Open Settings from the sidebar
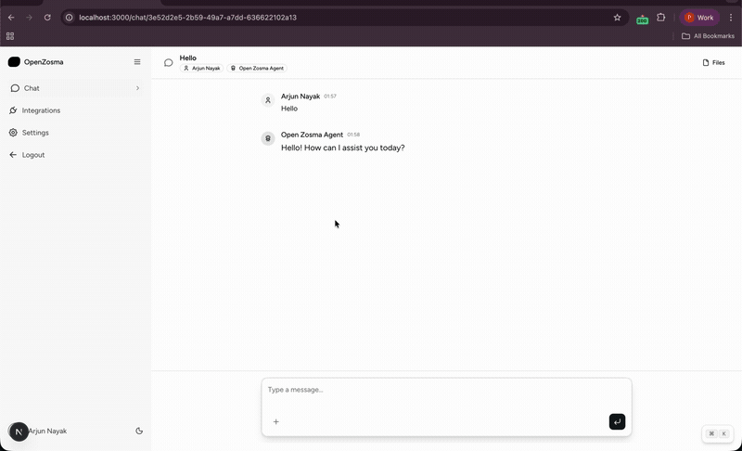 (35, 133)
